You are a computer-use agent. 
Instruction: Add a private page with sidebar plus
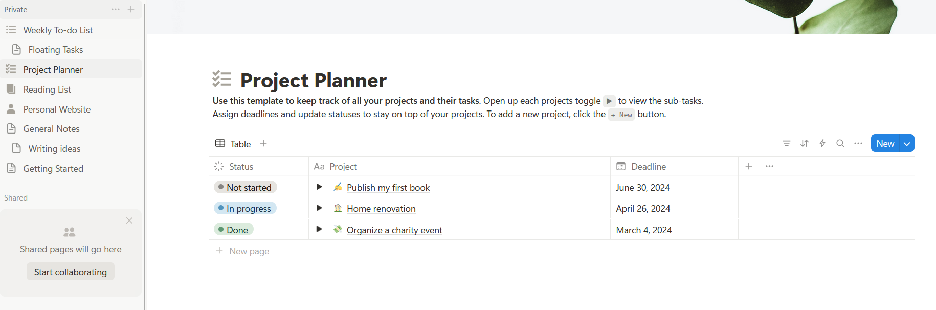[x=131, y=9]
